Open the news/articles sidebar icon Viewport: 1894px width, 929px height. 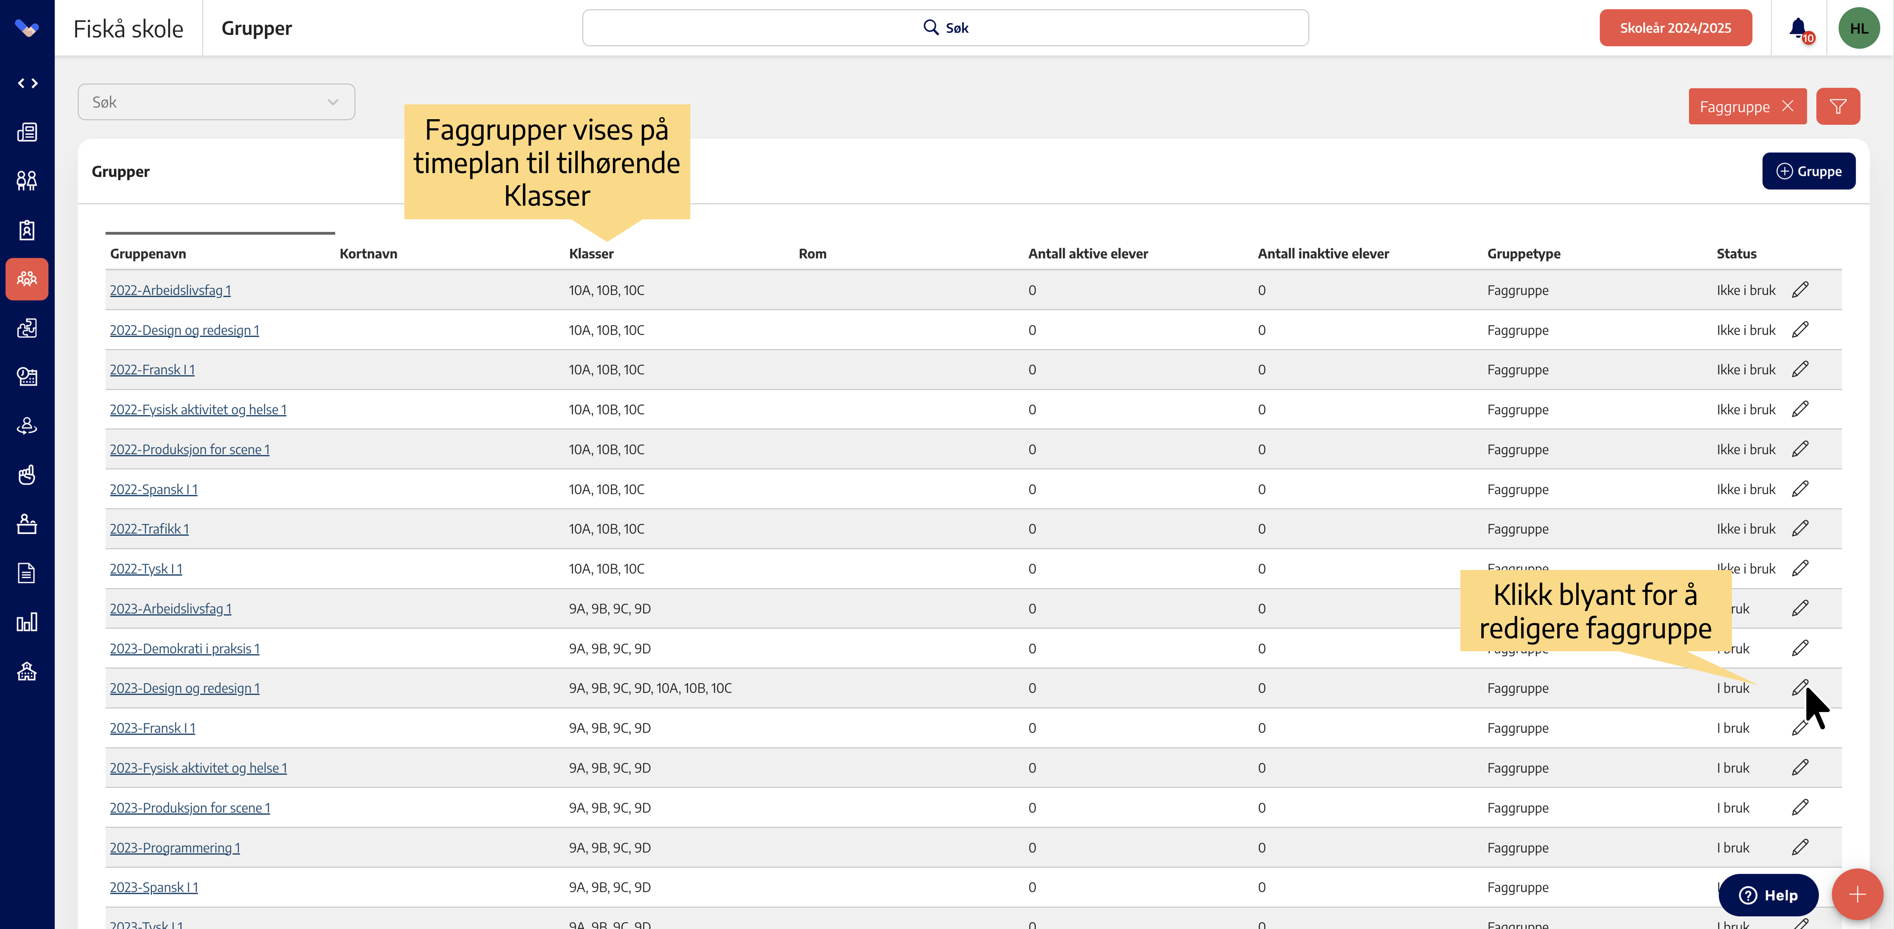(27, 132)
